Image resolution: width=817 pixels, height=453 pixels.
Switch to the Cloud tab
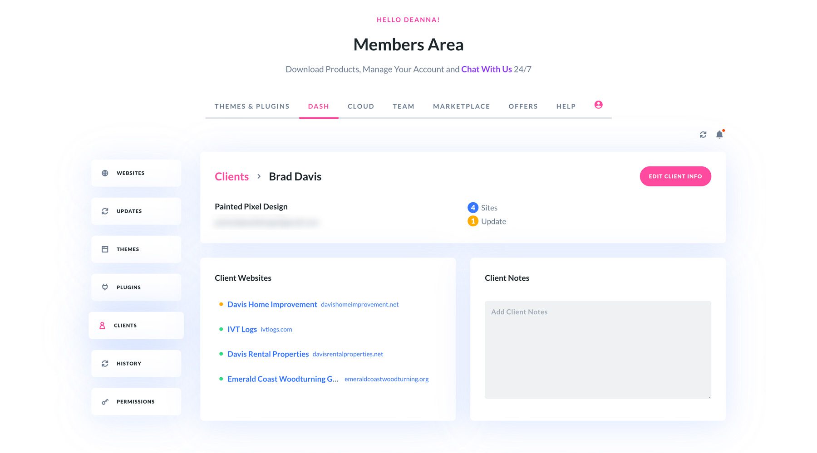click(361, 106)
